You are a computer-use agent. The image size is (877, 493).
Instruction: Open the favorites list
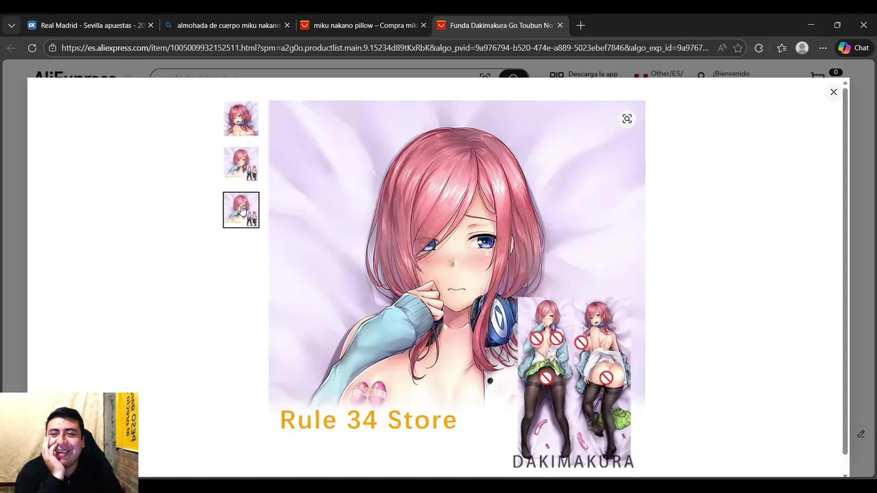click(782, 48)
